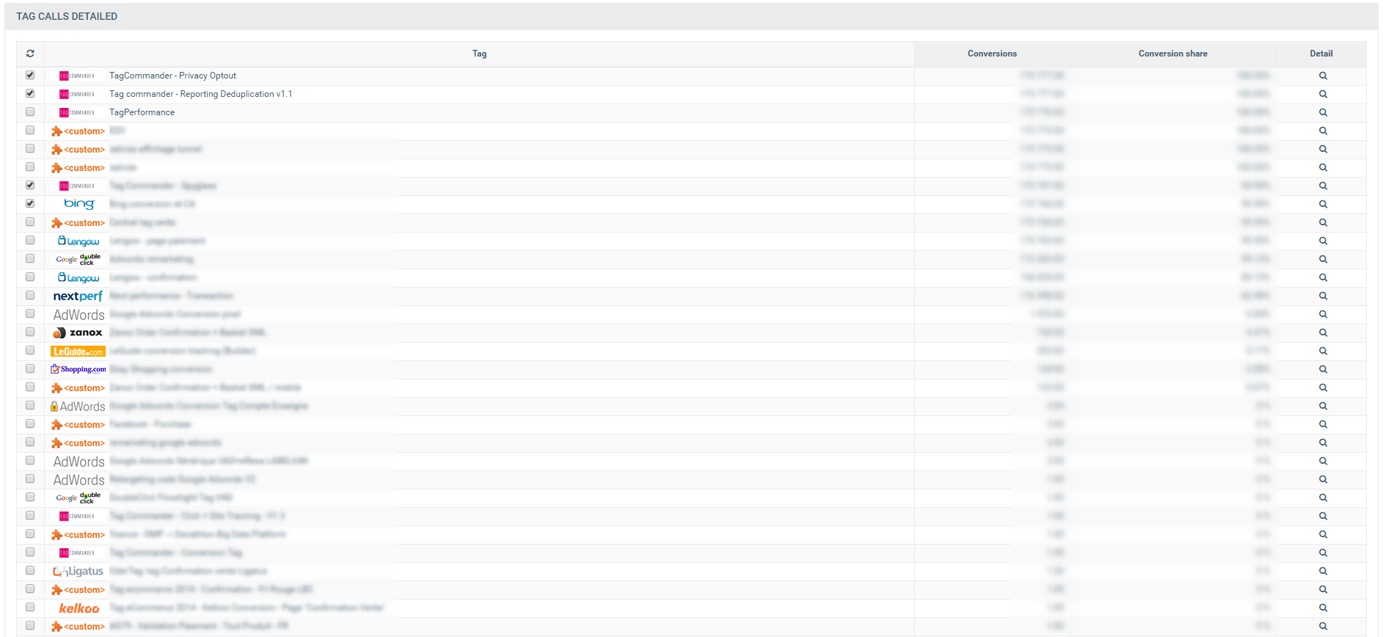Viewport: 1383px width, 637px height.
Task: Click the LeGuide.com logo
Action: pyautogui.click(x=78, y=352)
